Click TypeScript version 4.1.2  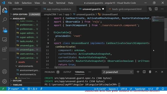(151, 89)
